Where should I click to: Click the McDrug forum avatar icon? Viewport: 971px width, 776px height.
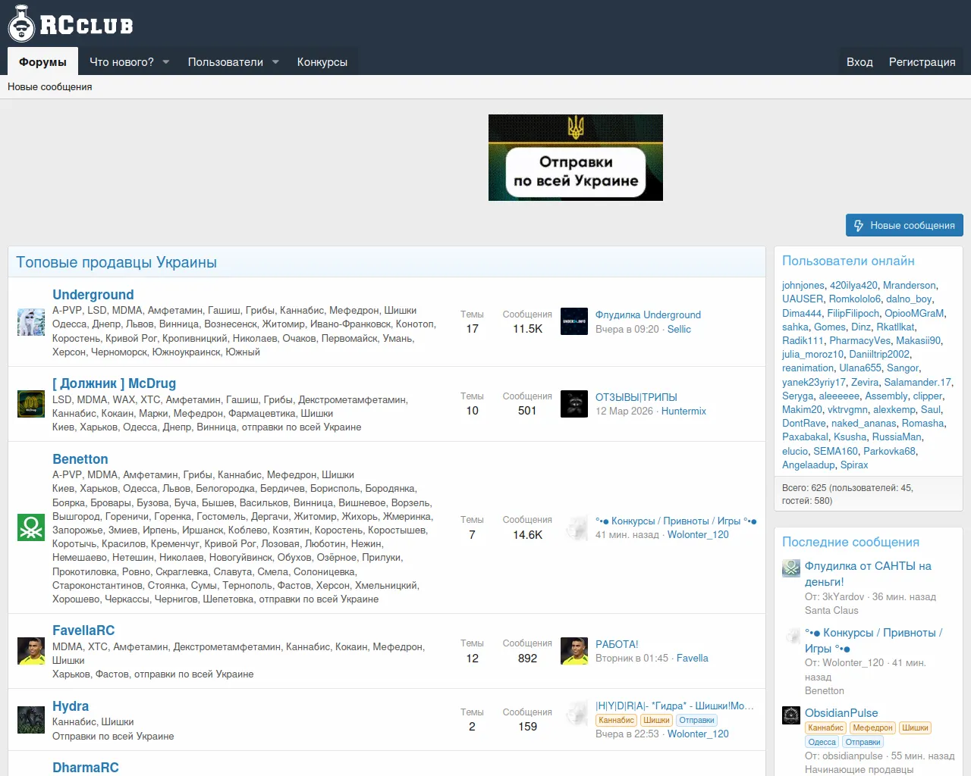[31, 404]
